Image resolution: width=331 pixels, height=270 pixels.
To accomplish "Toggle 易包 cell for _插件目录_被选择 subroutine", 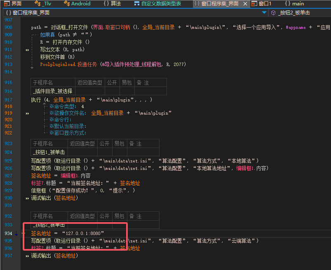I will 127,91.
